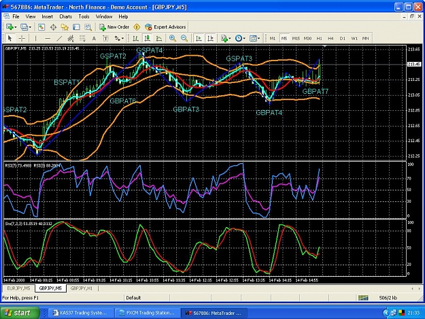Select the MN timeframe button
The image size is (425, 319).
(365, 39)
